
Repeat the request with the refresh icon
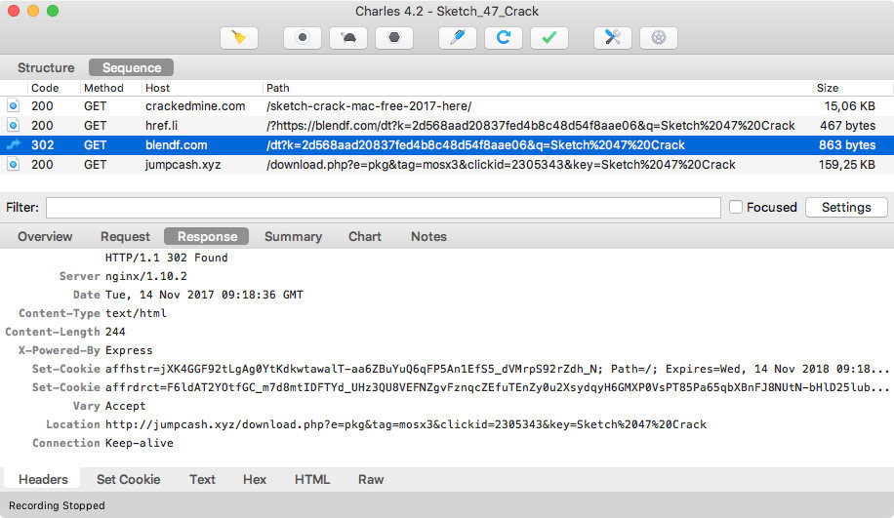(504, 38)
